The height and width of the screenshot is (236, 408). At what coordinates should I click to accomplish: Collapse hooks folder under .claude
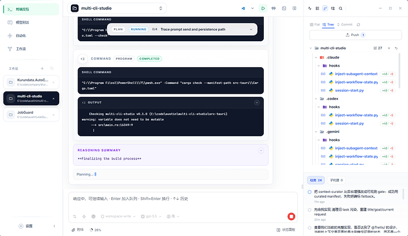pyautogui.click(x=319, y=65)
